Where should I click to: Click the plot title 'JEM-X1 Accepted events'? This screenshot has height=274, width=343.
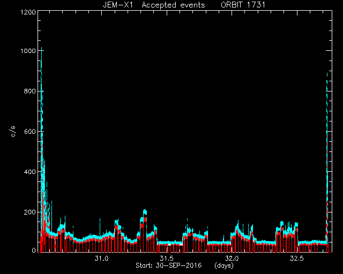pos(154,5)
